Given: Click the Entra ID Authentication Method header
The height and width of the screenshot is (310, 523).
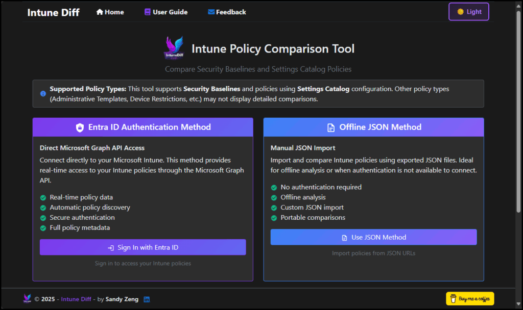Looking at the screenshot, I should point(143,127).
